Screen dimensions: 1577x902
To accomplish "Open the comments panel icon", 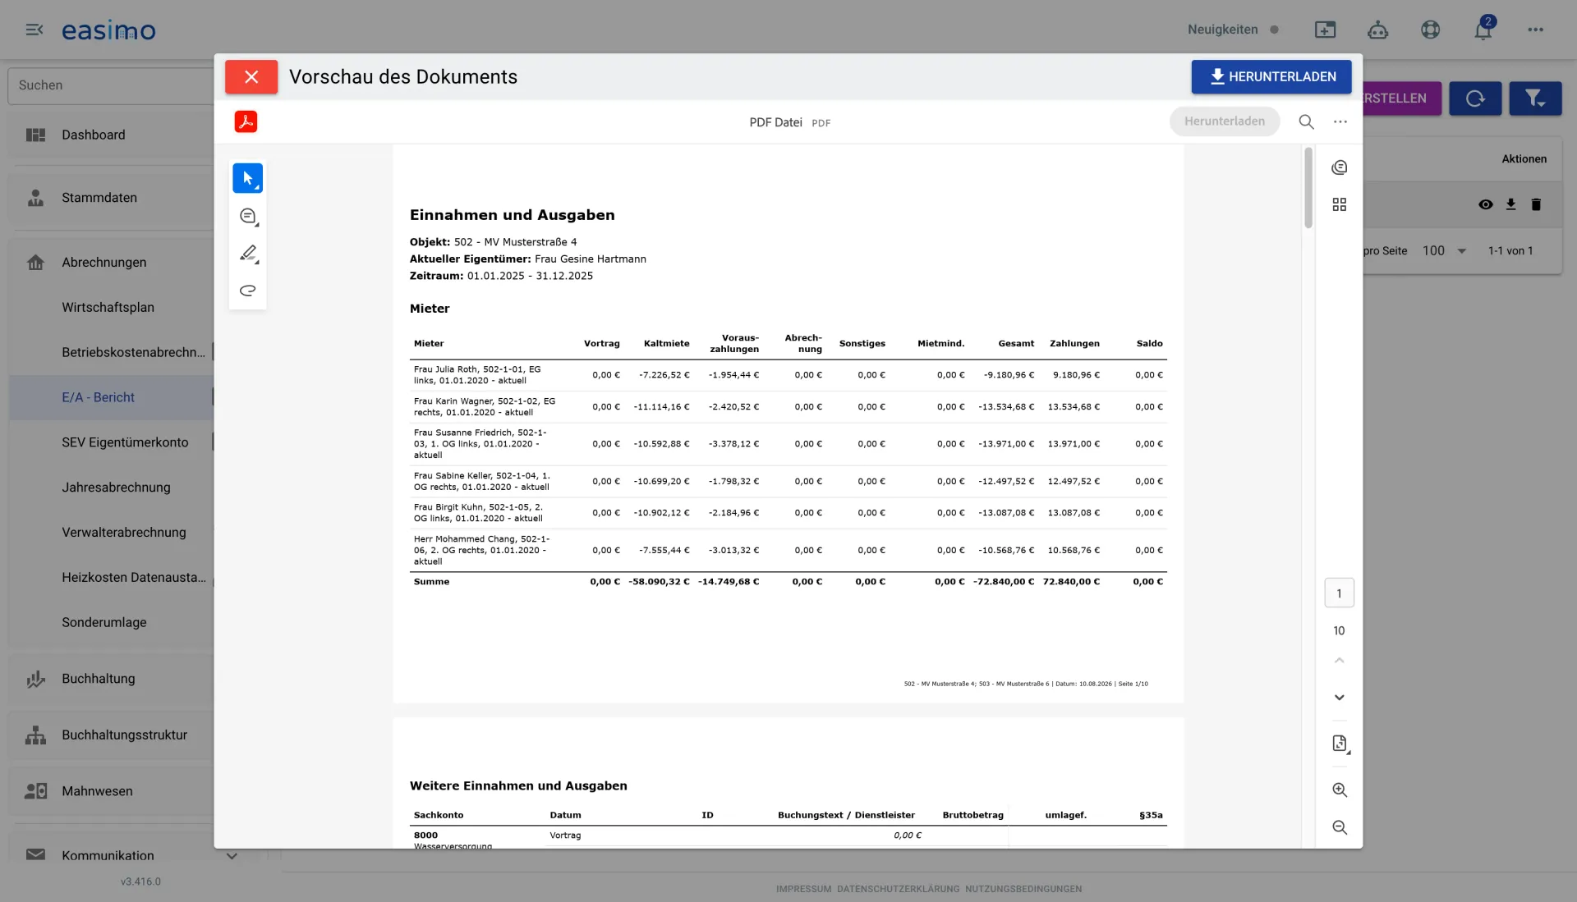I will pyautogui.click(x=1340, y=167).
